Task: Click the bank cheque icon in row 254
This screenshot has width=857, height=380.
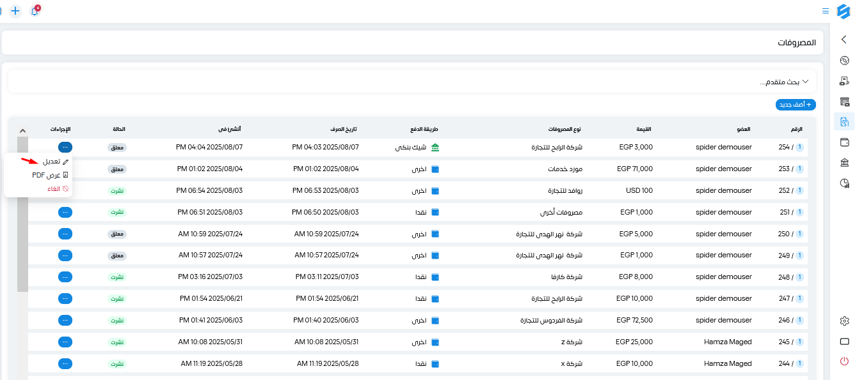Action: pyautogui.click(x=436, y=148)
